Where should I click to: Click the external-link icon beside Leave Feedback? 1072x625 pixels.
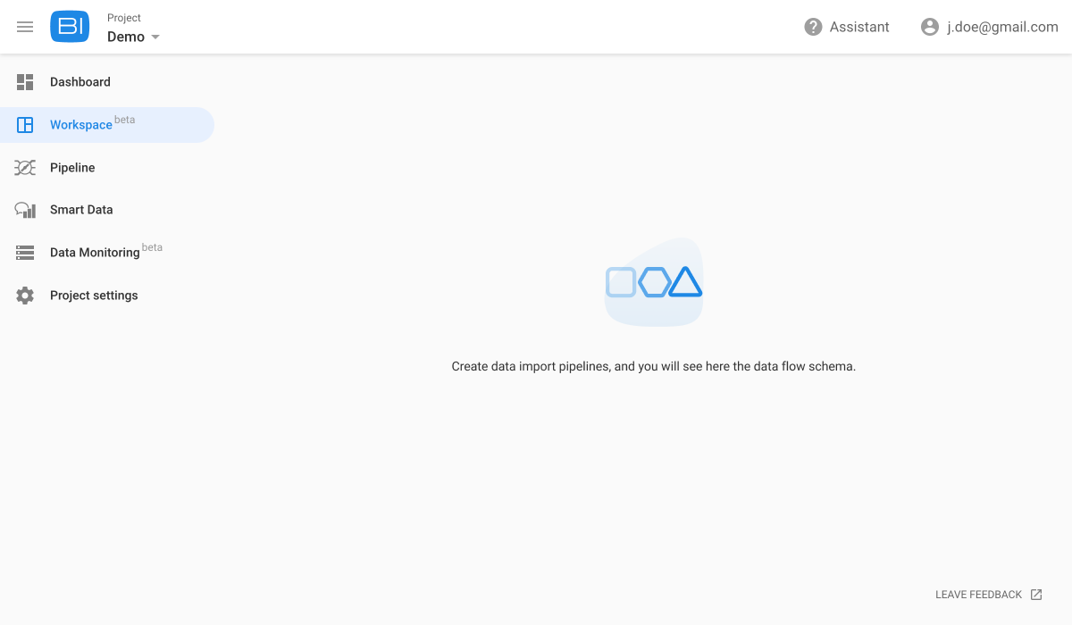pos(1036,595)
